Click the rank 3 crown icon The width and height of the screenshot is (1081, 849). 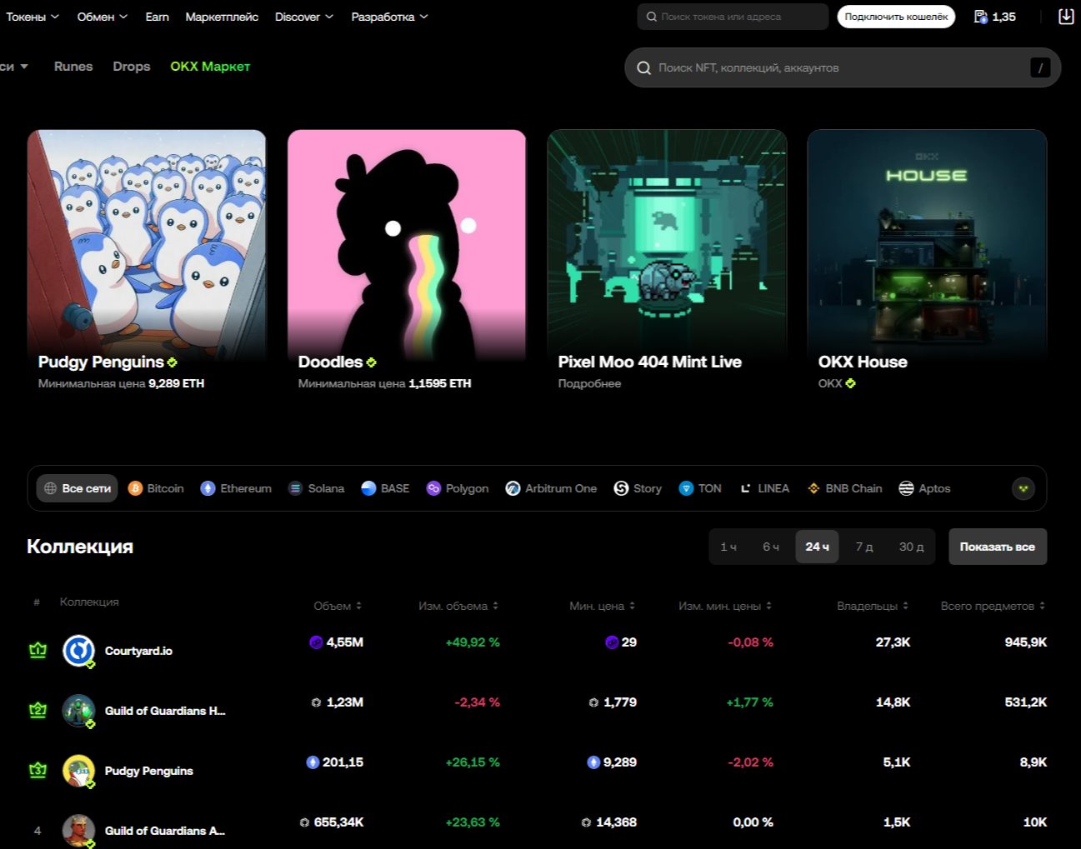38,770
